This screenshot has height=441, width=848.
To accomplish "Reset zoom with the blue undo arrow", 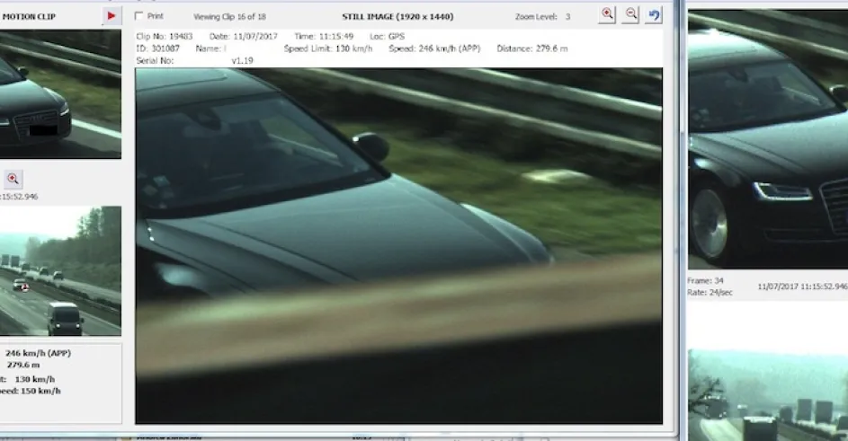I will pos(654,14).
